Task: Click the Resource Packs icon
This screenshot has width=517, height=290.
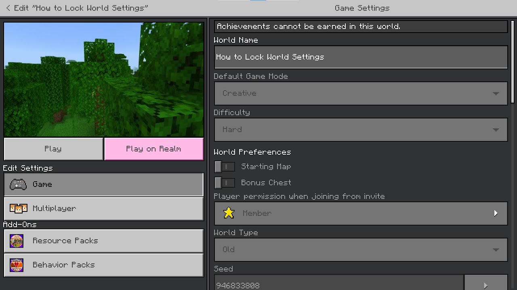Action: 17,241
